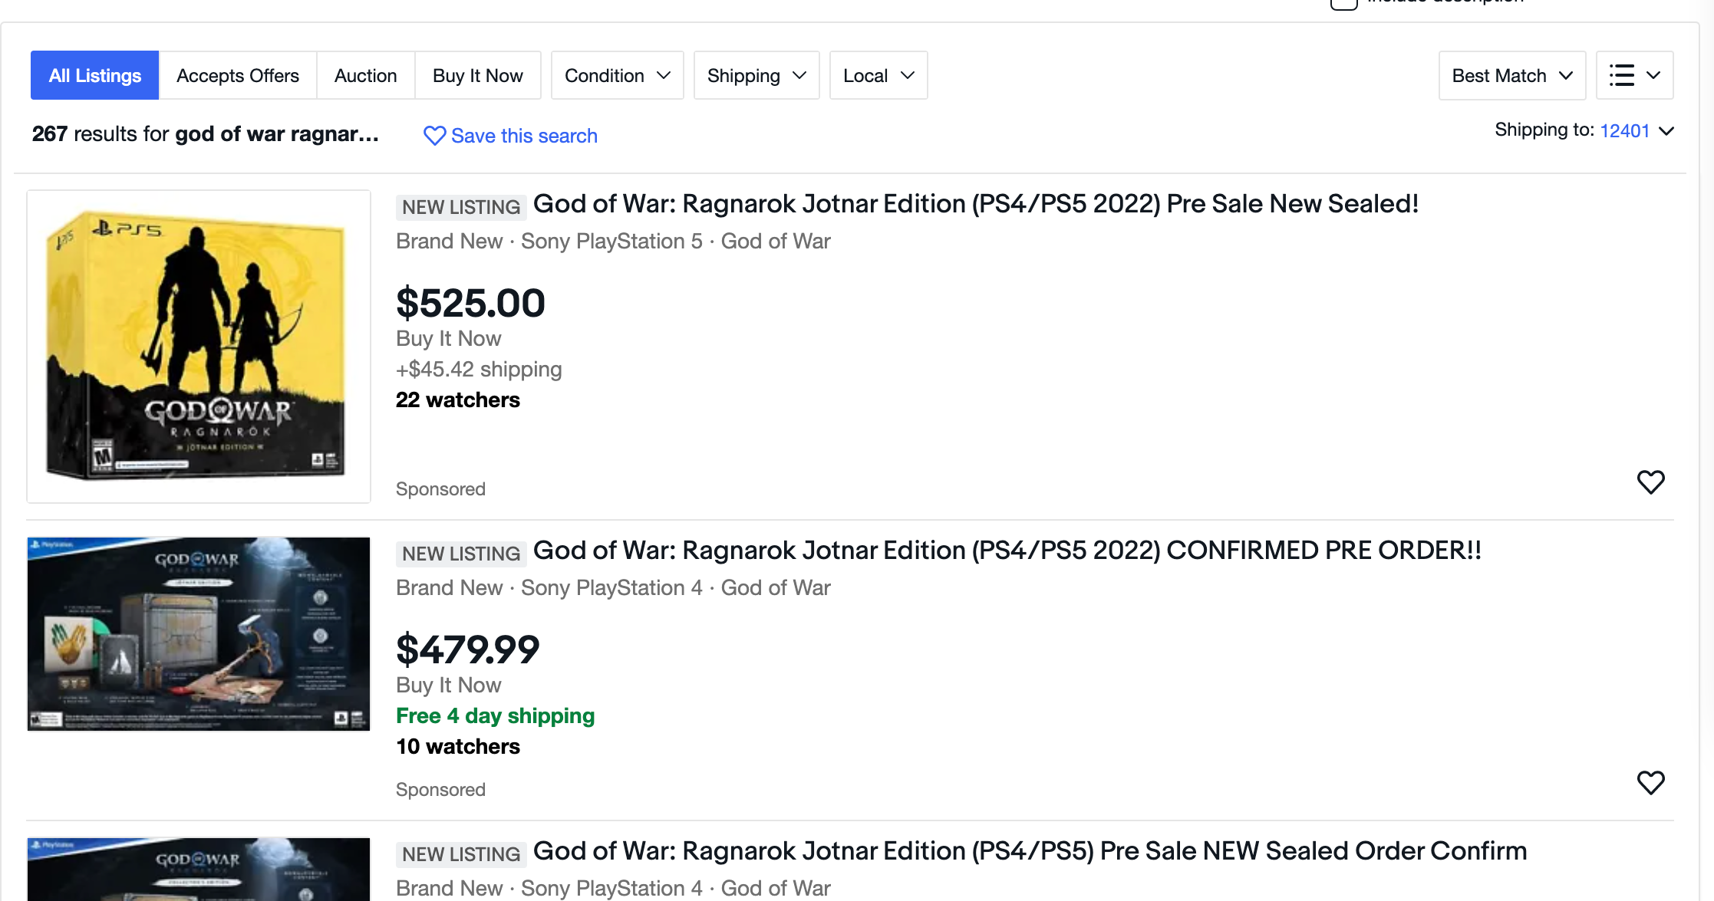Switch to the Auction tab
The width and height of the screenshot is (1714, 901).
pyautogui.click(x=365, y=75)
